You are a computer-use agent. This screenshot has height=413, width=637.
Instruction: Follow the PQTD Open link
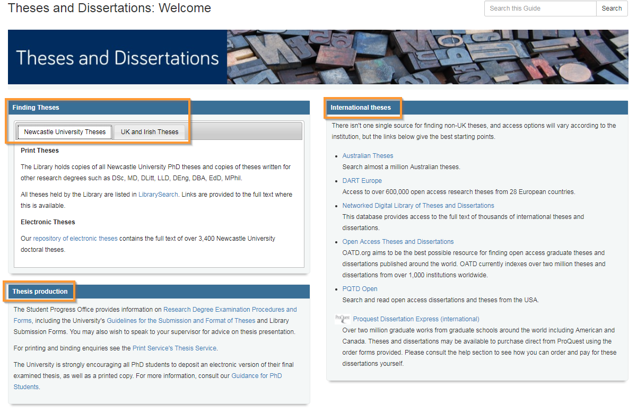point(360,289)
